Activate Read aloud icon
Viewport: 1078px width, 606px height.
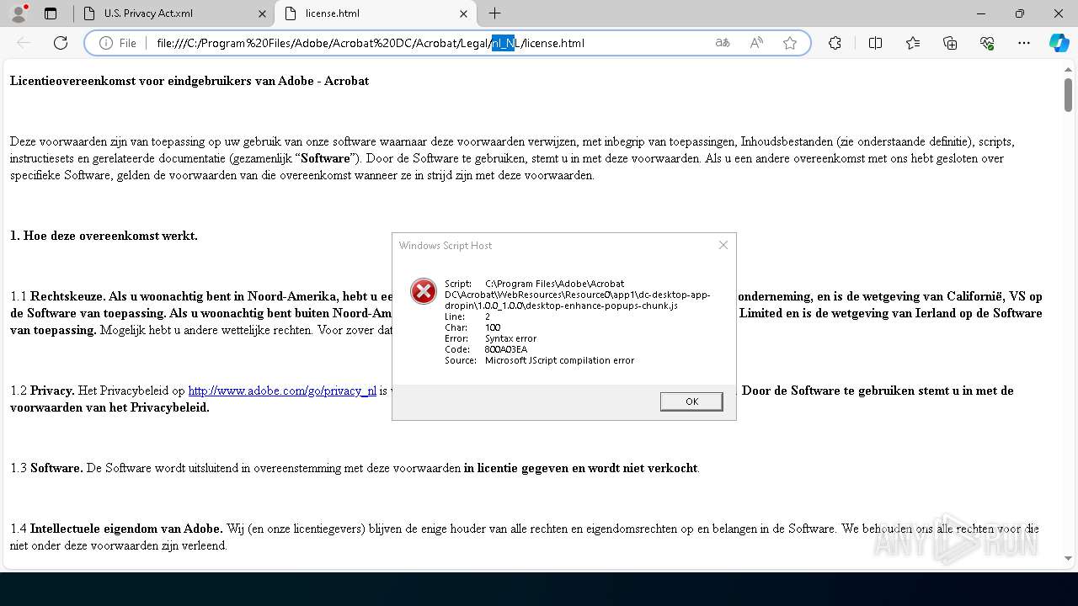[x=756, y=43]
